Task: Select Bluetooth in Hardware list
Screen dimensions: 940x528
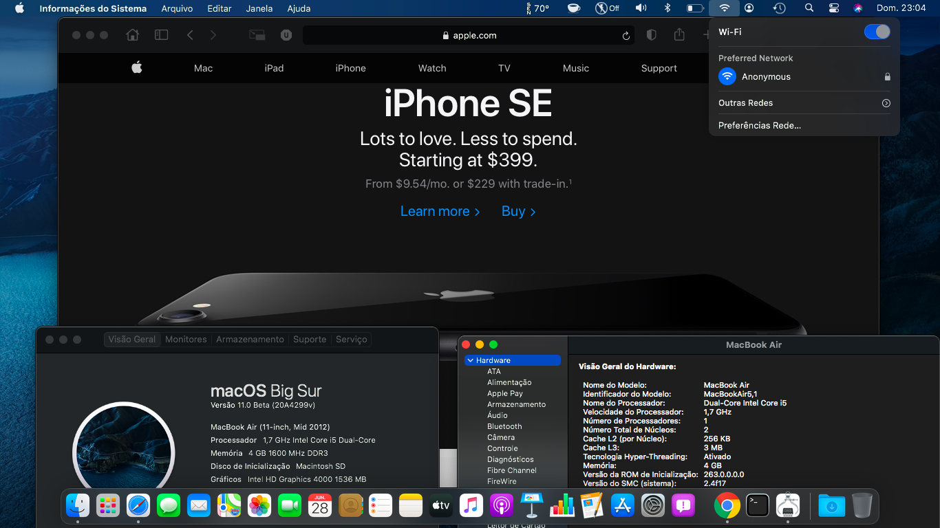Action: [x=504, y=426]
